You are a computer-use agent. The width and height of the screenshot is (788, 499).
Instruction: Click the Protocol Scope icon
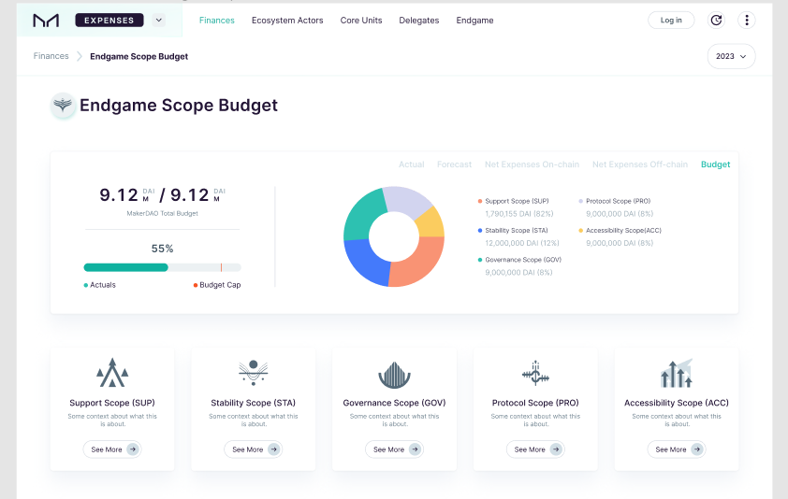535,373
